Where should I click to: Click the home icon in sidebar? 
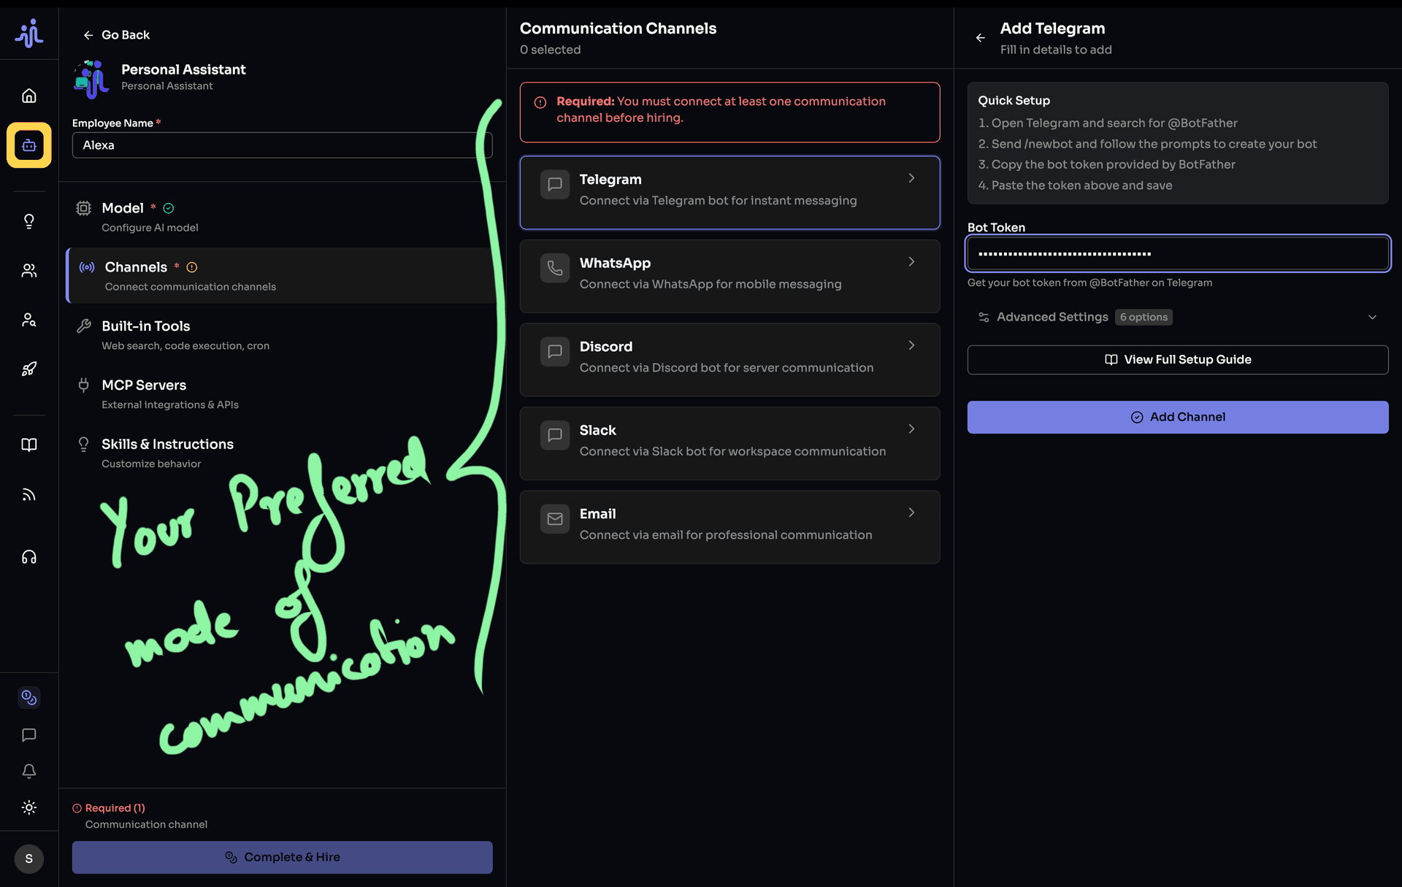tap(29, 96)
